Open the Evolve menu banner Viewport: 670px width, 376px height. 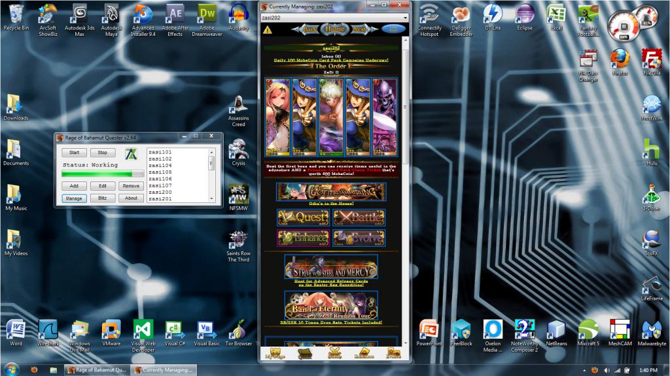(359, 238)
